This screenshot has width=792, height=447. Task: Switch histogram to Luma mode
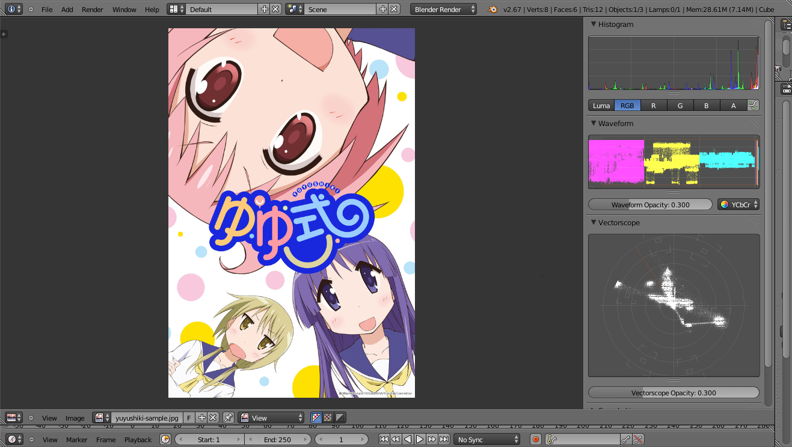tap(601, 105)
